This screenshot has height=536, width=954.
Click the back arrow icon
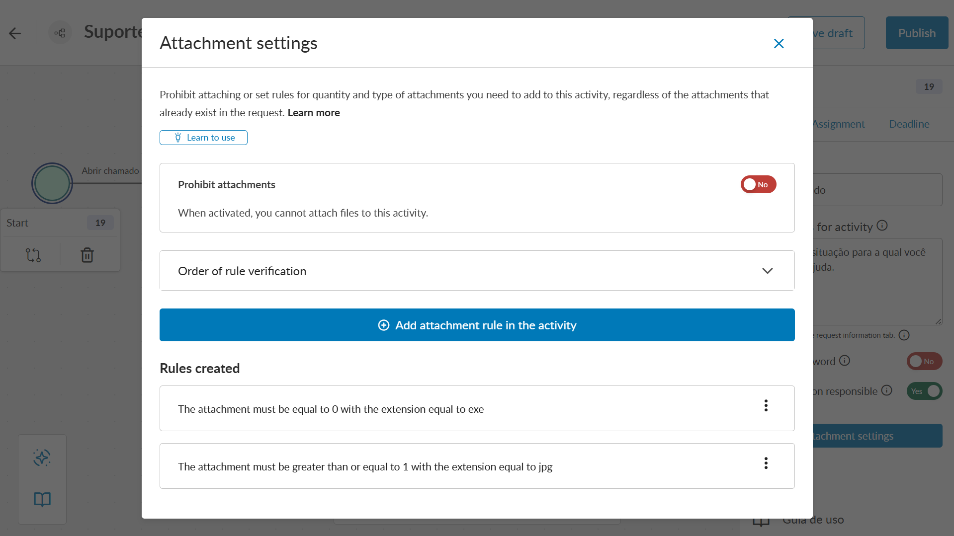pos(15,33)
